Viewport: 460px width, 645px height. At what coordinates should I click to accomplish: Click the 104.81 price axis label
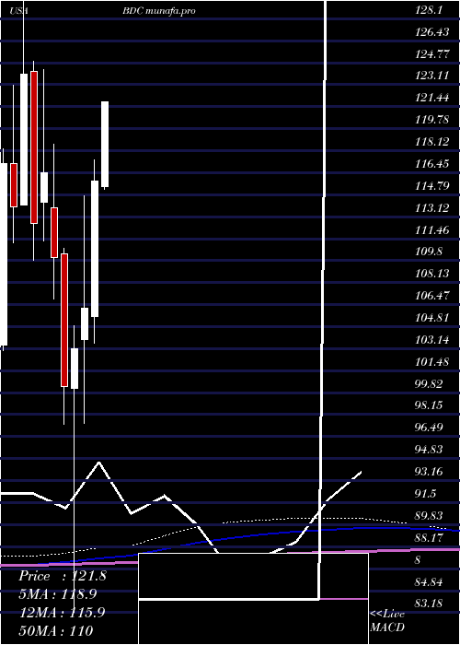pos(432,318)
